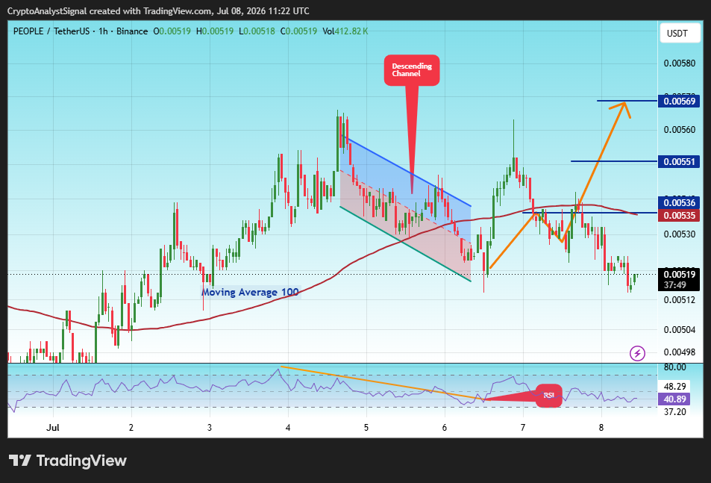The height and width of the screenshot is (483, 711).
Task: Click the 80.00 RSI scale label
Action: pyautogui.click(x=674, y=367)
